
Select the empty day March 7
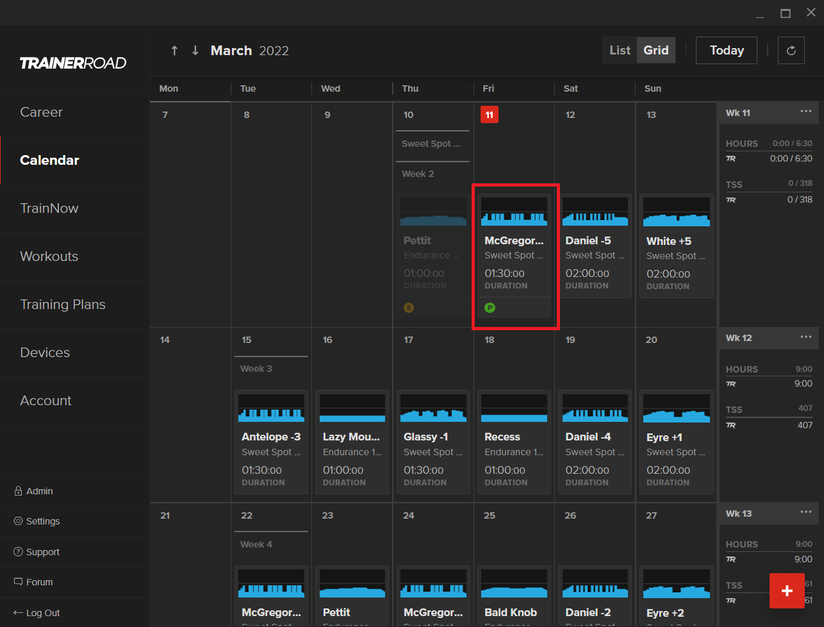pyautogui.click(x=190, y=215)
